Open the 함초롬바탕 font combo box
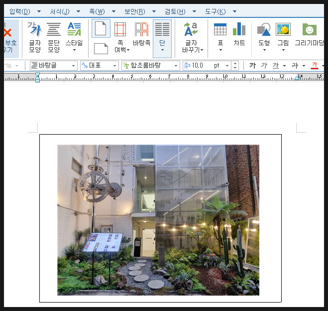 (151, 66)
